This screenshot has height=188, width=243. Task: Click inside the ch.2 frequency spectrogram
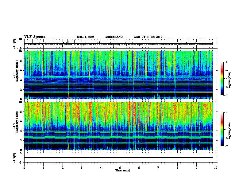(118, 126)
